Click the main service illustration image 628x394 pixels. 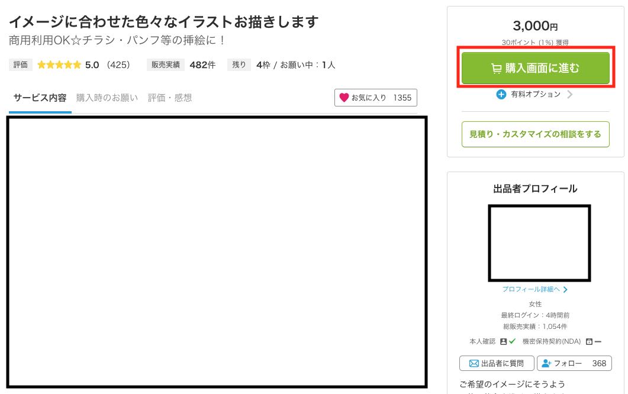217,252
